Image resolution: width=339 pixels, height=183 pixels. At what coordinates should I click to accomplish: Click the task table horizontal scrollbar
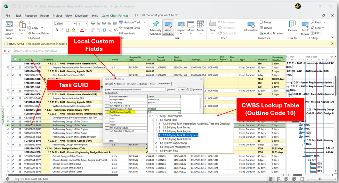pos(63,175)
